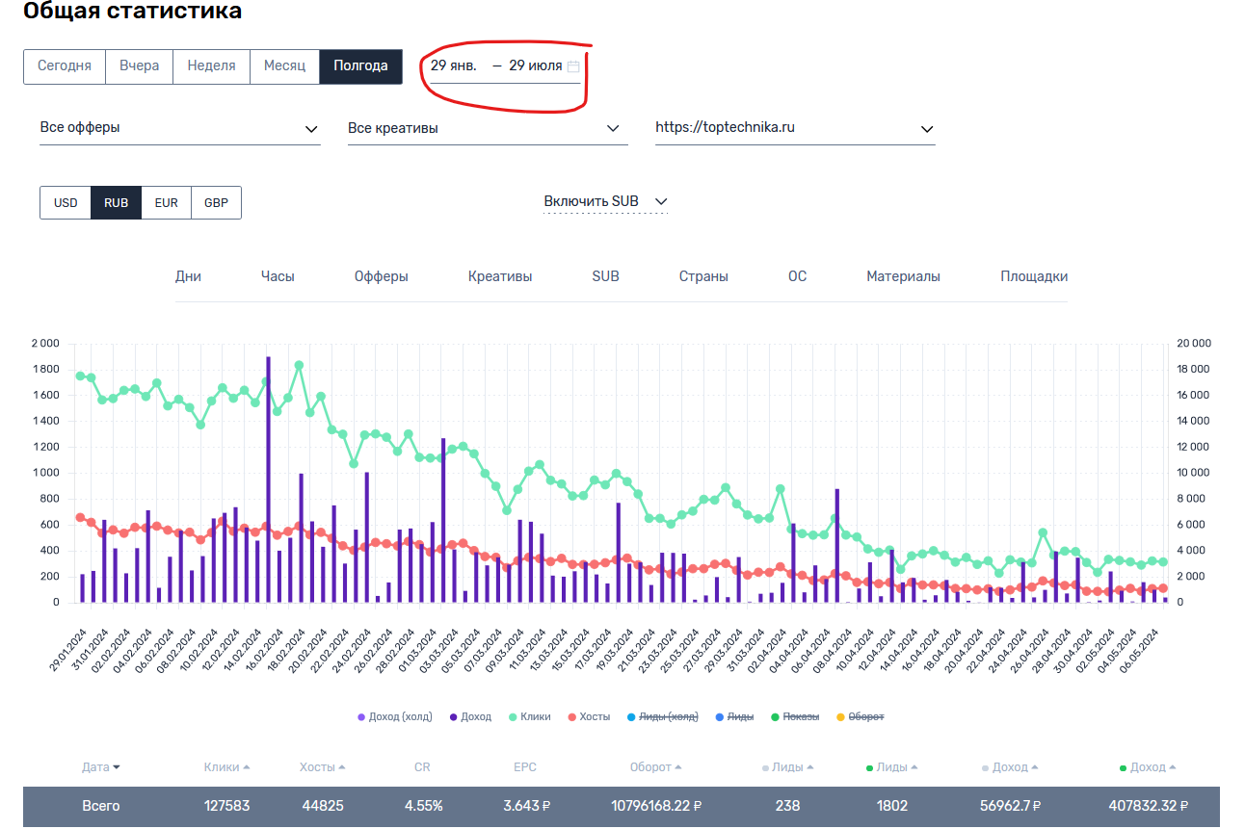Viewport: 1245px width, 829px height.
Task: Click the start date field 29 янв.
Action: pos(454,66)
